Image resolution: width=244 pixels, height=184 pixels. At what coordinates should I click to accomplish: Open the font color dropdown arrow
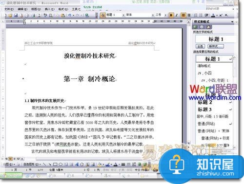(217, 16)
